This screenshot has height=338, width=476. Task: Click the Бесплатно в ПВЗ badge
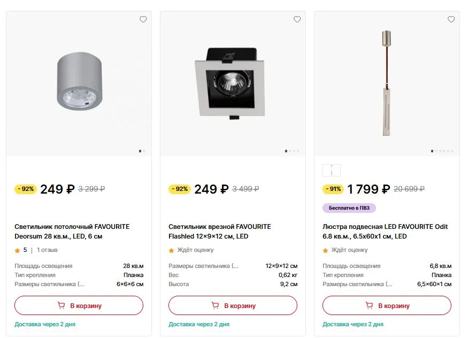click(x=349, y=208)
